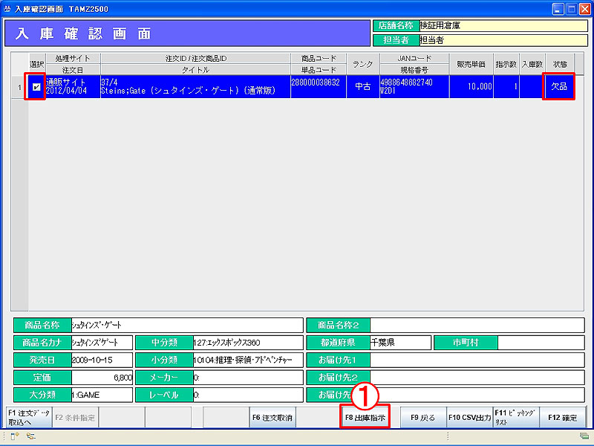594x446 pixels.
Task: Click the 店舗名称 field at top right
Action: [503, 25]
